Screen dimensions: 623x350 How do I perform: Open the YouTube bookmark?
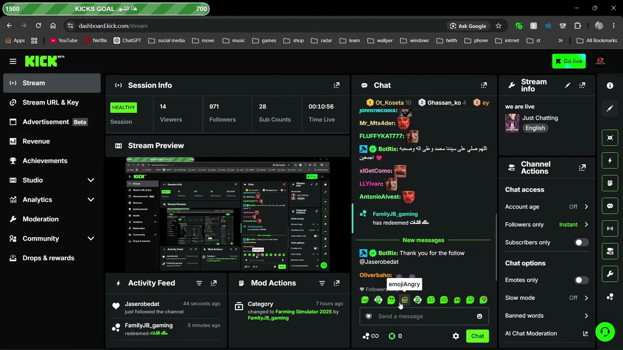[64, 40]
